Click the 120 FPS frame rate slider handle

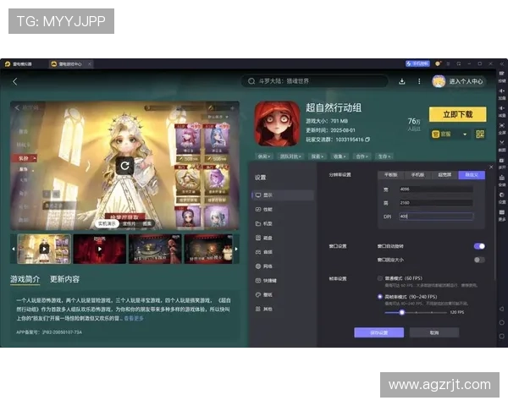click(x=401, y=312)
